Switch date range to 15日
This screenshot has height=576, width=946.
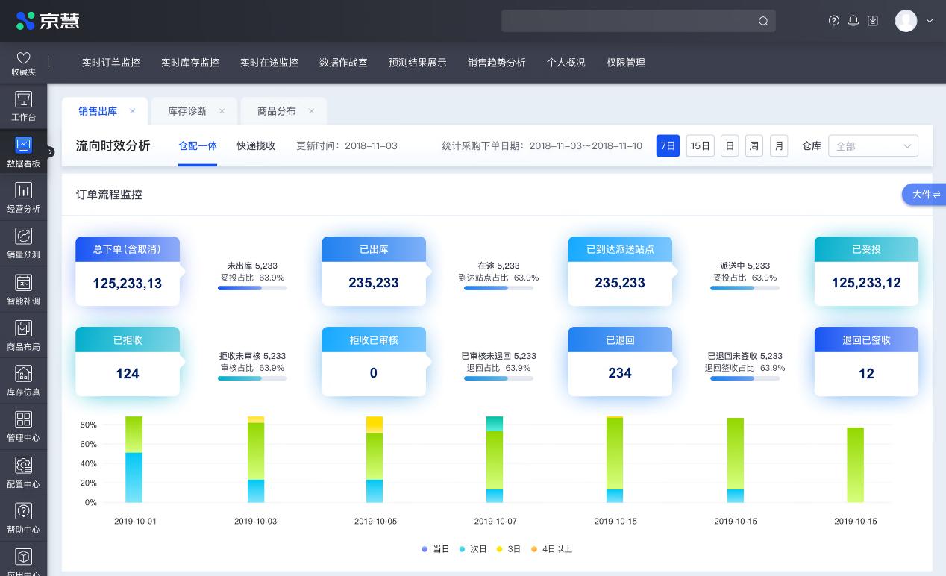[700, 146]
